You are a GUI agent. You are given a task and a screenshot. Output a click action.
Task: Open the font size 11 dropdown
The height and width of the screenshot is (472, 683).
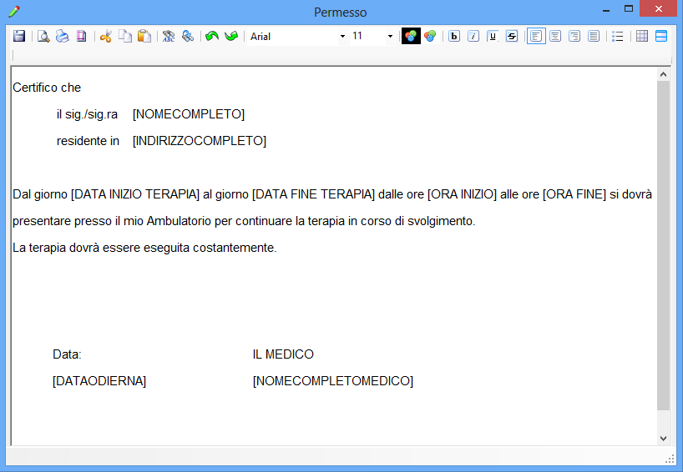point(390,37)
